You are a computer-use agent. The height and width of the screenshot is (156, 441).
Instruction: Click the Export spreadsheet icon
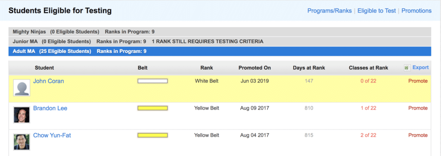407,68
